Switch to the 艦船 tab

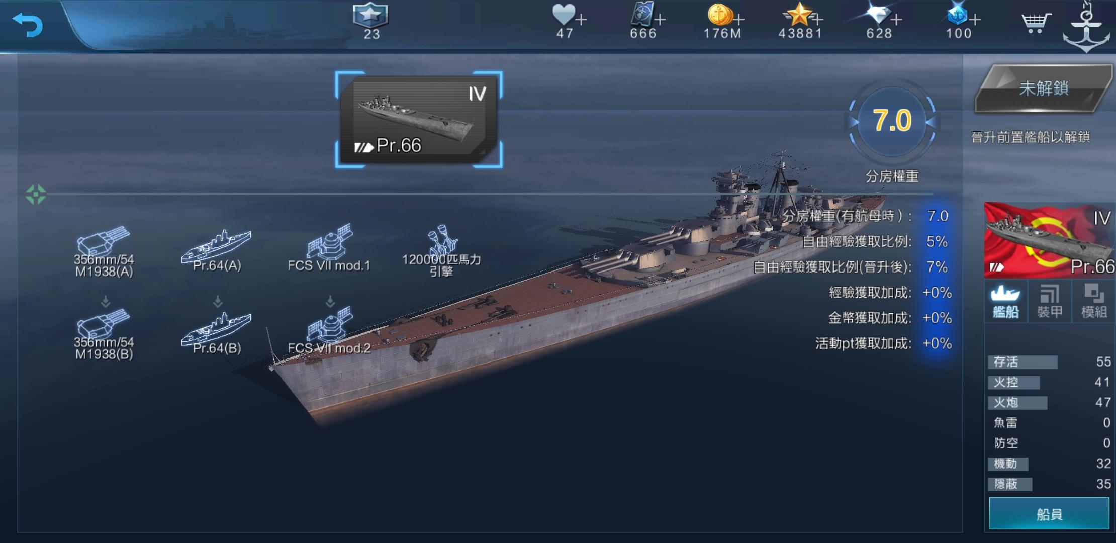pyautogui.click(x=1005, y=302)
